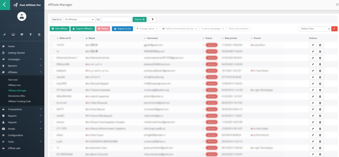339x157 pixels.
Task: Click the Add affiliate button
Action: [60, 29]
